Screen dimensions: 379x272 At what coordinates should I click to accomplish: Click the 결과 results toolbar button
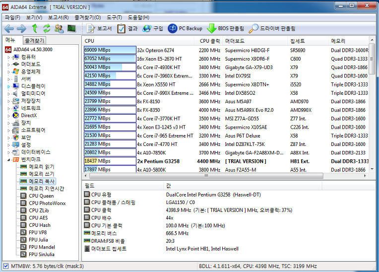point(127,28)
